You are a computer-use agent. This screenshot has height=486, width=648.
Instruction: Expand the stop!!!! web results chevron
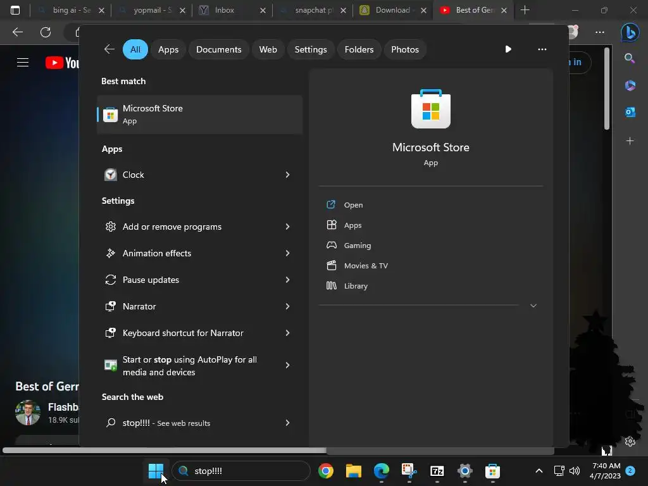(288, 423)
